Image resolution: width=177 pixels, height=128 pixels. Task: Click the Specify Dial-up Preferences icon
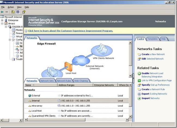[139, 85]
